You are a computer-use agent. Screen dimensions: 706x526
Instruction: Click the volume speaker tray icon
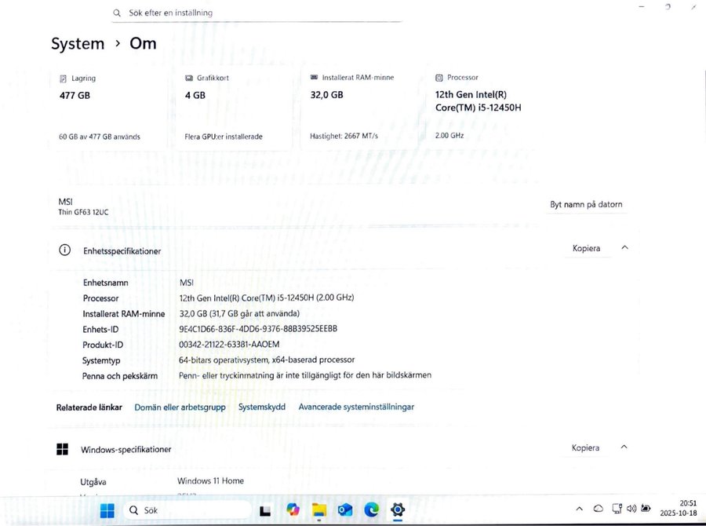(631, 509)
